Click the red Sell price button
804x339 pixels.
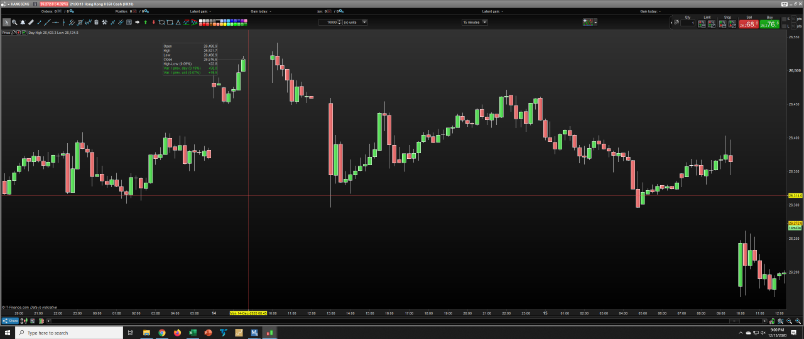coord(748,24)
